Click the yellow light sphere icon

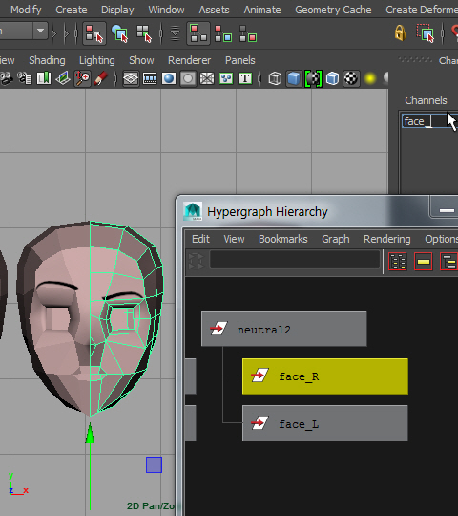(370, 78)
